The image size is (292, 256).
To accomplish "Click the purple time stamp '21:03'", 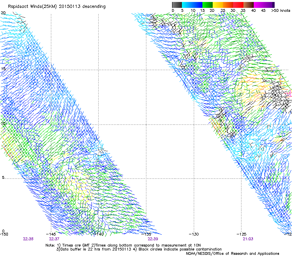I will point(248,239).
